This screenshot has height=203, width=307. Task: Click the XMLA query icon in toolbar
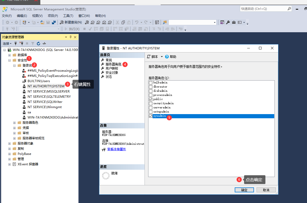click(104, 22)
